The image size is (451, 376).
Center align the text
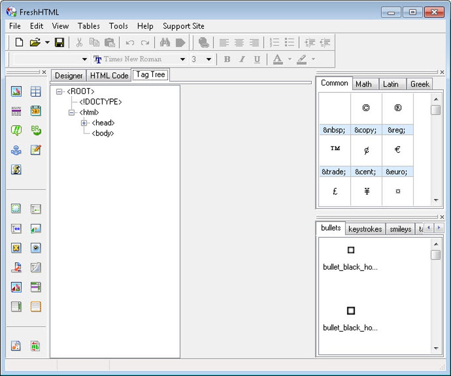point(239,42)
